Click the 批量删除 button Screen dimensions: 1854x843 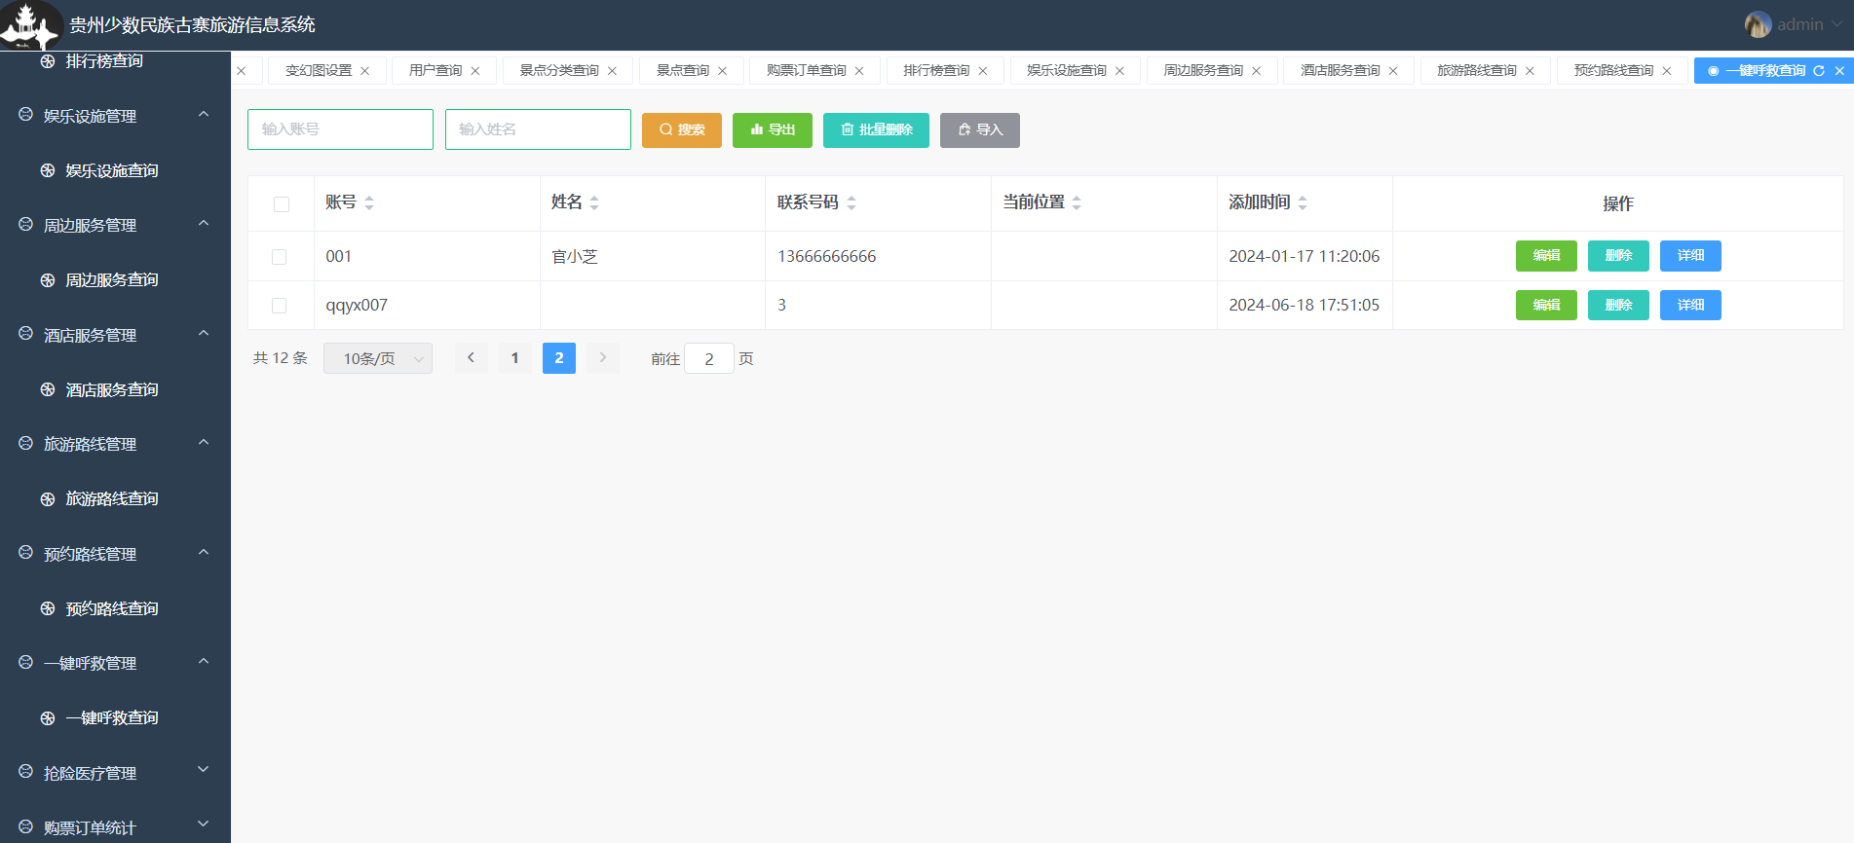(876, 130)
